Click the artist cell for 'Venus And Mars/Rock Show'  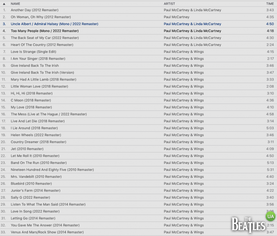click(x=184, y=232)
